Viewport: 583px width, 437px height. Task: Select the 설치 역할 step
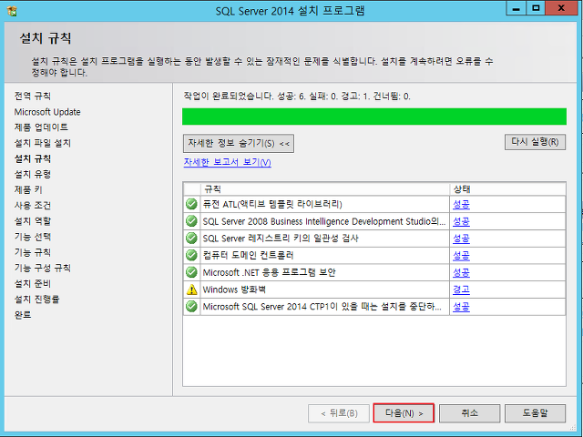(33, 221)
